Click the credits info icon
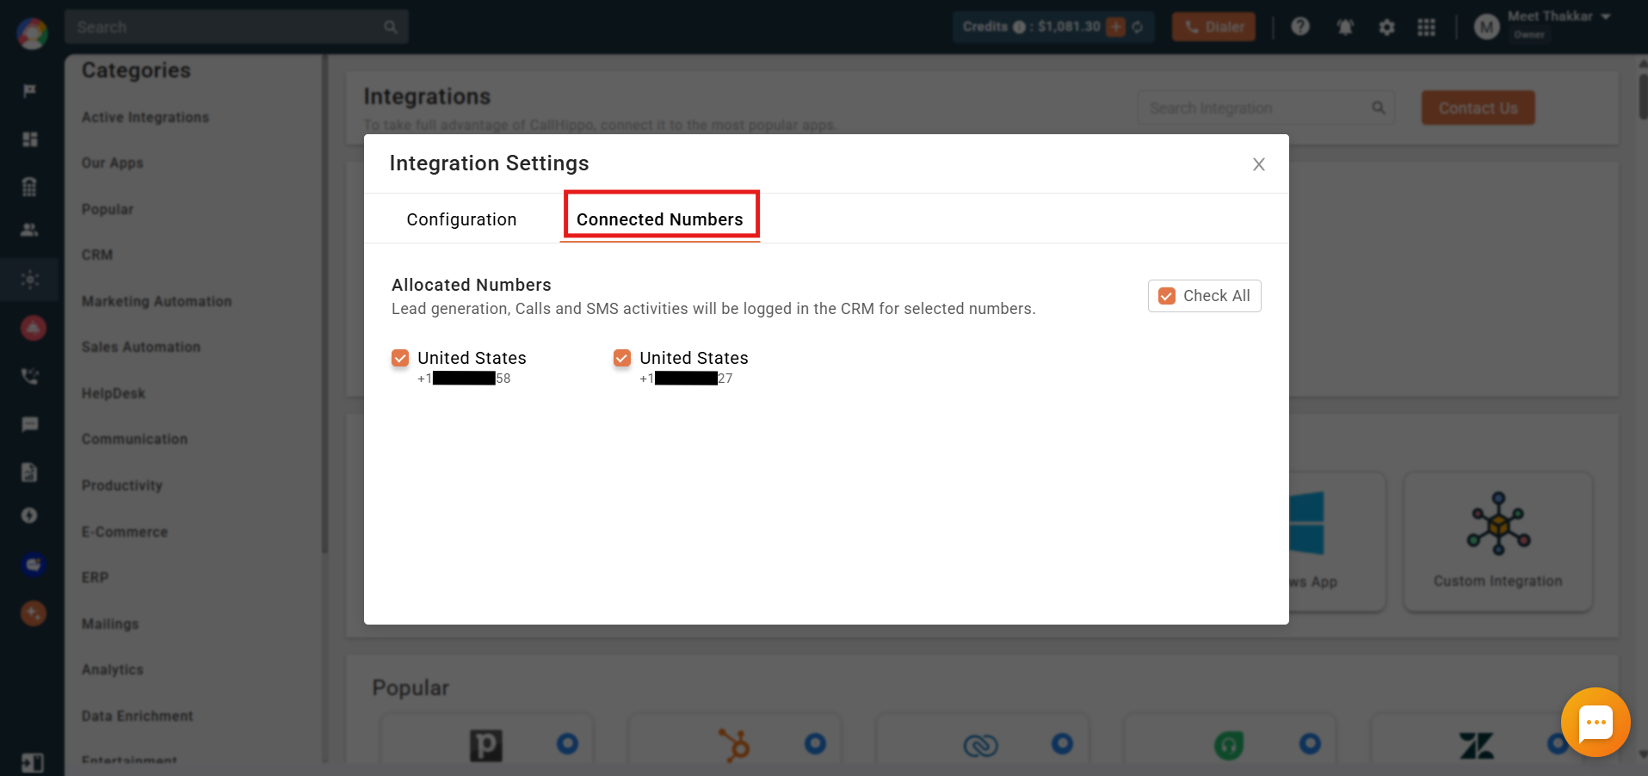This screenshot has width=1648, height=776. click(1019, 27)
